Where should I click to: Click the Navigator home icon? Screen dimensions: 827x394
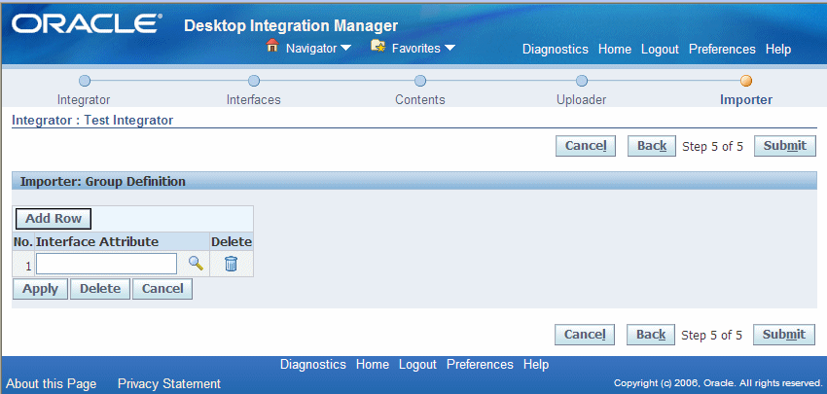(272, 47)
